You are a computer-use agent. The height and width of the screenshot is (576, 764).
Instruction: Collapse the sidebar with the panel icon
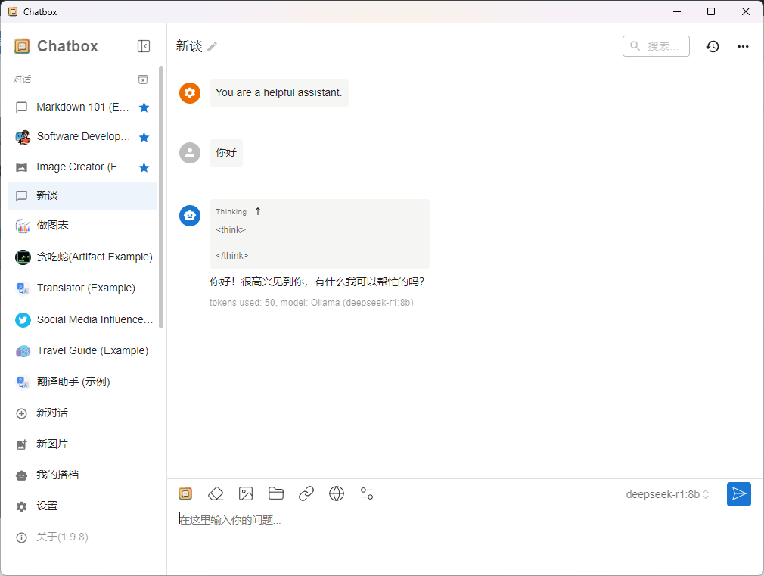[x=144, y=46]
